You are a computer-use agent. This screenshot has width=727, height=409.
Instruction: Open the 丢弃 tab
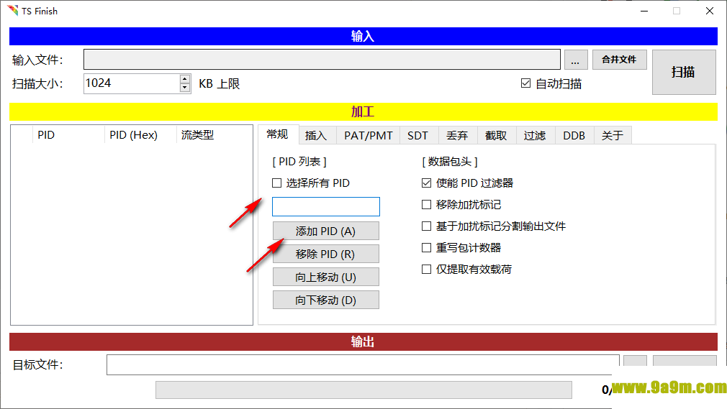point(457,136)
